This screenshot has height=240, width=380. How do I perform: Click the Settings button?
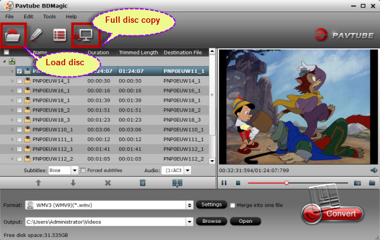pos(212,205)
